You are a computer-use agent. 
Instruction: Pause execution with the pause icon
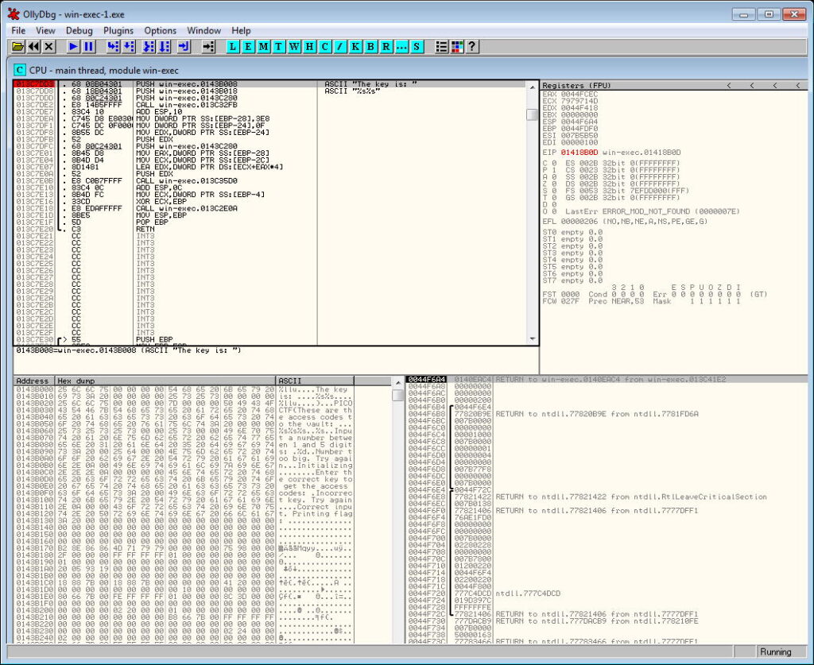pos(89,47)
